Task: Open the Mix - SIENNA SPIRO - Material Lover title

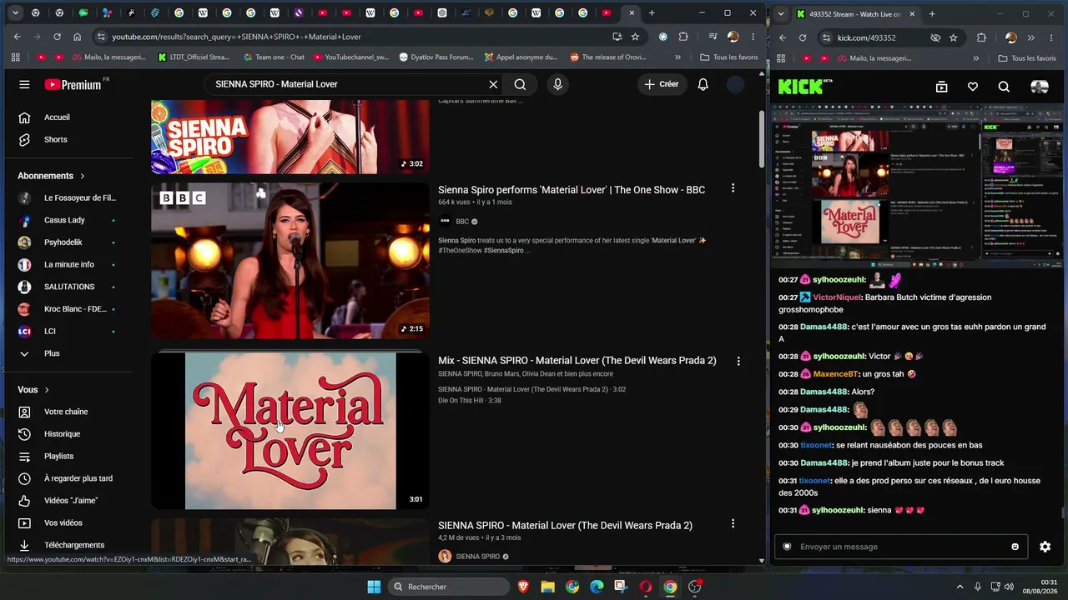Action: (577, 361)
